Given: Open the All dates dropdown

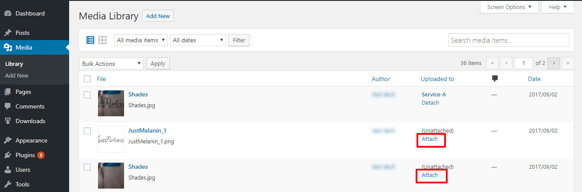Looking at the screenshot, I should point(198,40).
